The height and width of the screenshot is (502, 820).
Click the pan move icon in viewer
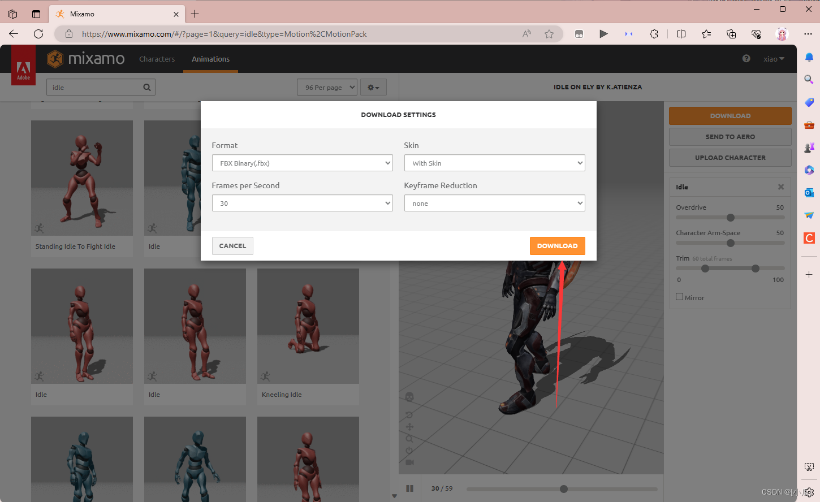click(409, 427)
